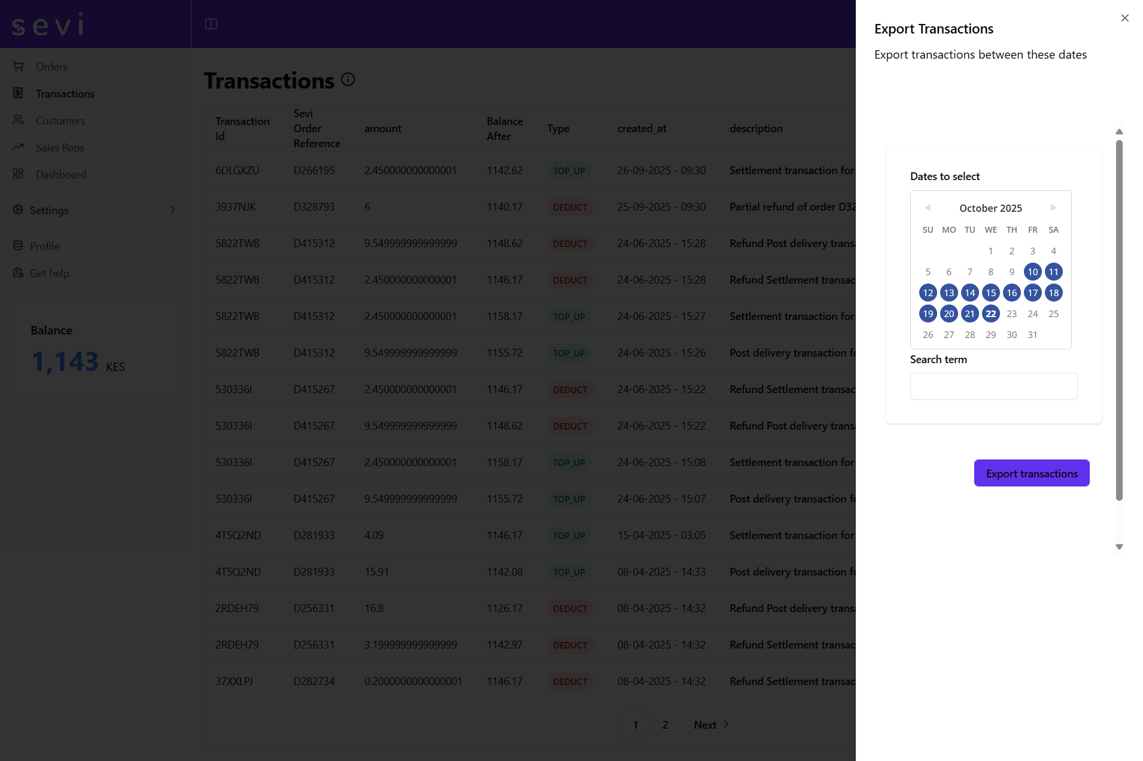Screen dimensions: 1143x761
Task: Expand the Settings submenu chevron
Action: pos(173,210)
